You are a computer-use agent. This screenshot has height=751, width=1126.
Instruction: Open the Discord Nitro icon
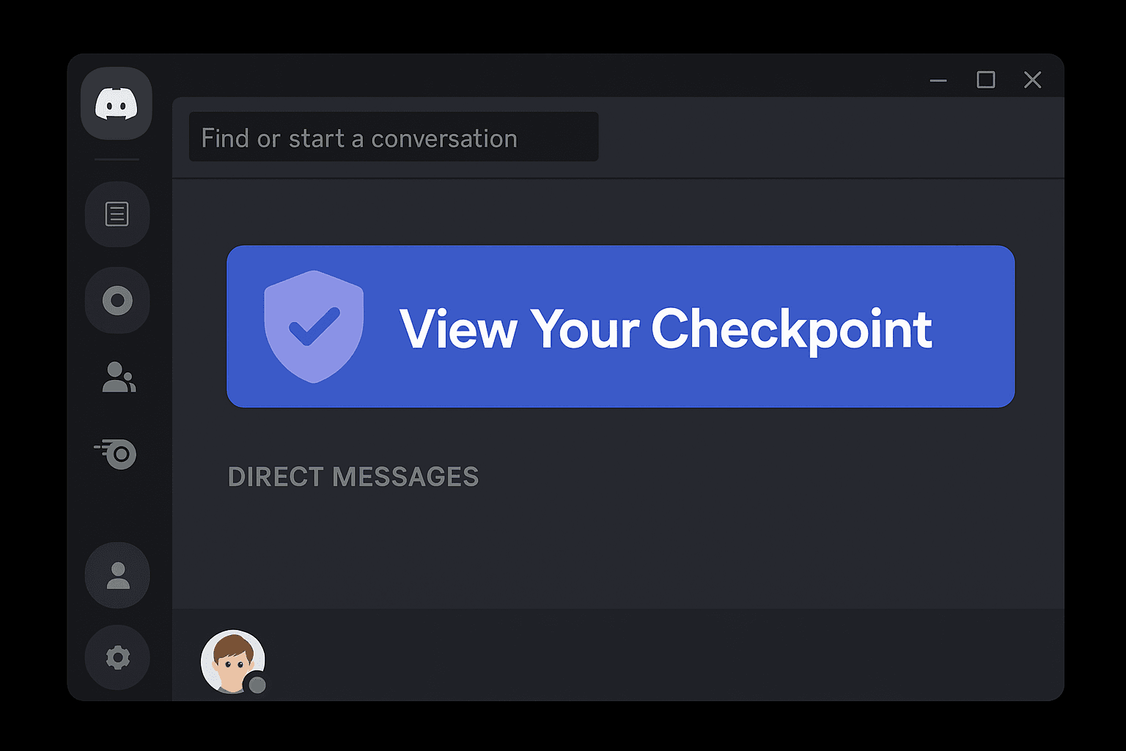(118, 455)
